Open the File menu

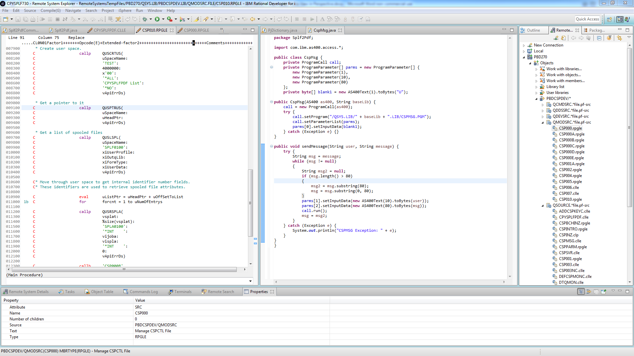click(5, 11)
